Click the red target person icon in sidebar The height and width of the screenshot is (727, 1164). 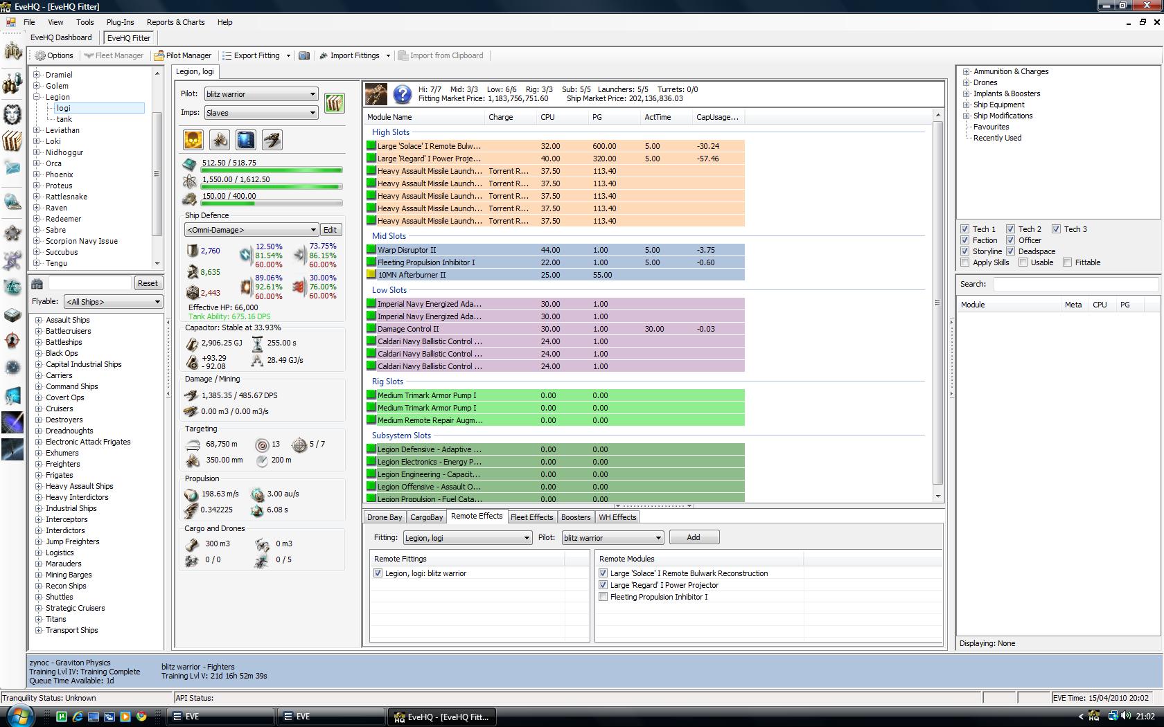[12, 340]
